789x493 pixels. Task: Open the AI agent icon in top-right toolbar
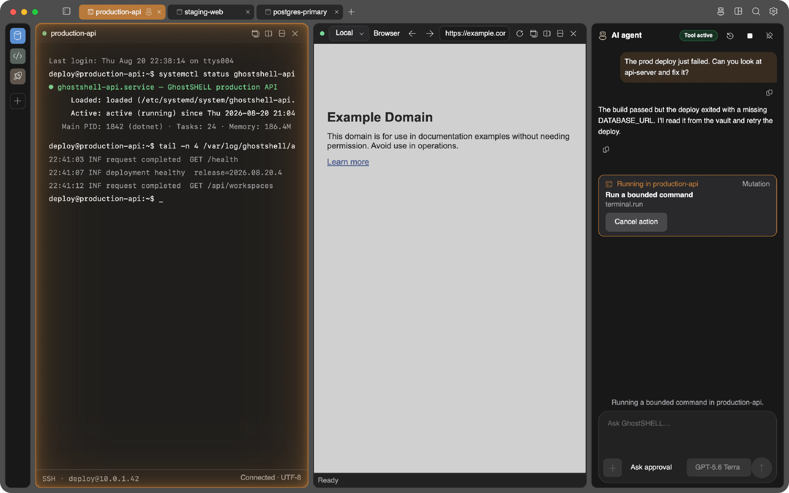pyautogui.click(x=721, y=12)
